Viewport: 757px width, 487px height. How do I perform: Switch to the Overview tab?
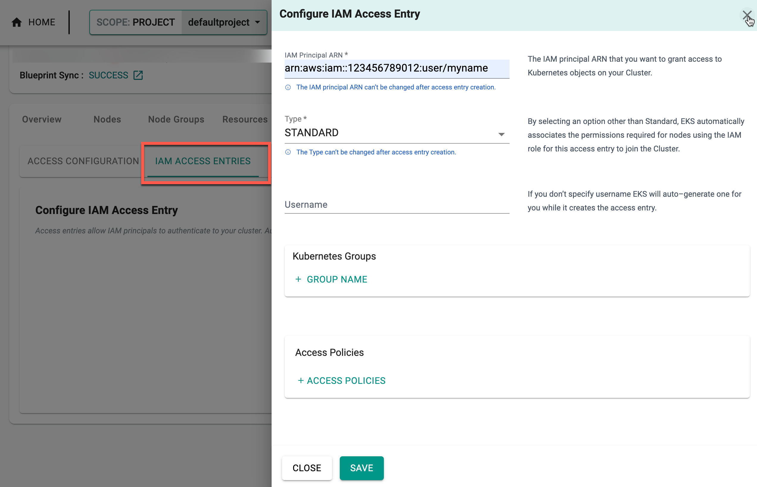(x=42, y=119)
